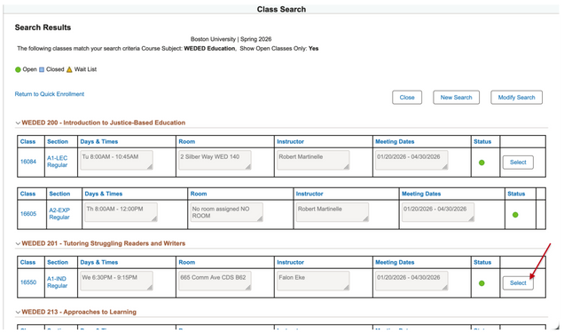Click the green Open legend icon
The height and width of the screenshot is (333, 564).
(x=18, y=69)
